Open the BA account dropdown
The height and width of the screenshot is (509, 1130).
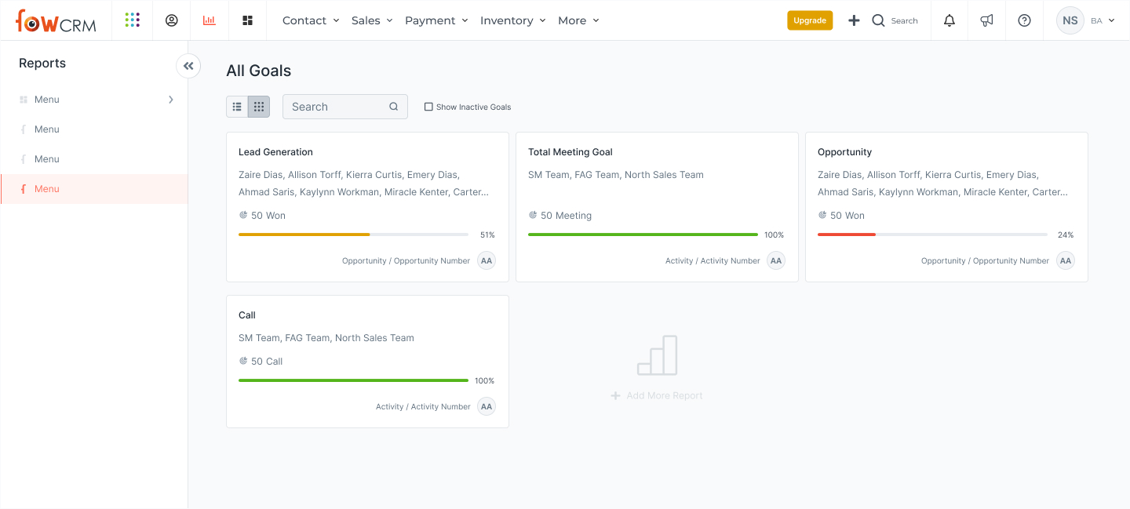click(x=1103, y=20)
